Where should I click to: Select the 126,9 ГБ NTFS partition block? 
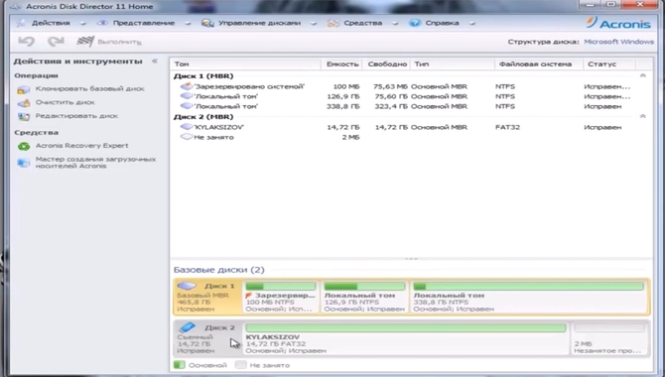pos(364,297)
